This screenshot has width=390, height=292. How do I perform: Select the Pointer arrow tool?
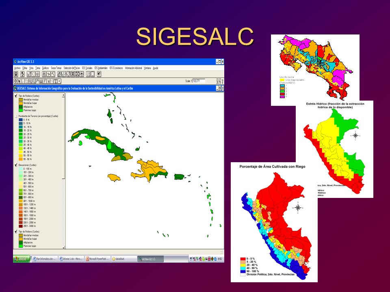point(19,81)
